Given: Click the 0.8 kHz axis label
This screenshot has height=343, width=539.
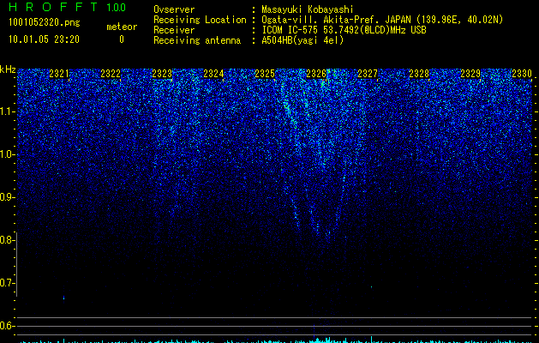Looking at the screenshot, I should point(7,240).
